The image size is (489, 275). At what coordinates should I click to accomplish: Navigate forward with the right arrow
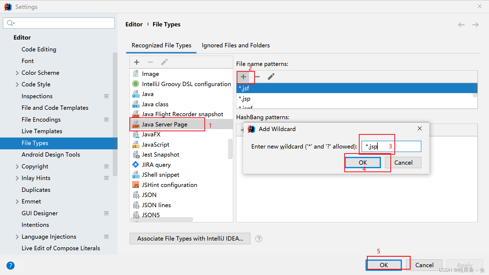[476, 25]
